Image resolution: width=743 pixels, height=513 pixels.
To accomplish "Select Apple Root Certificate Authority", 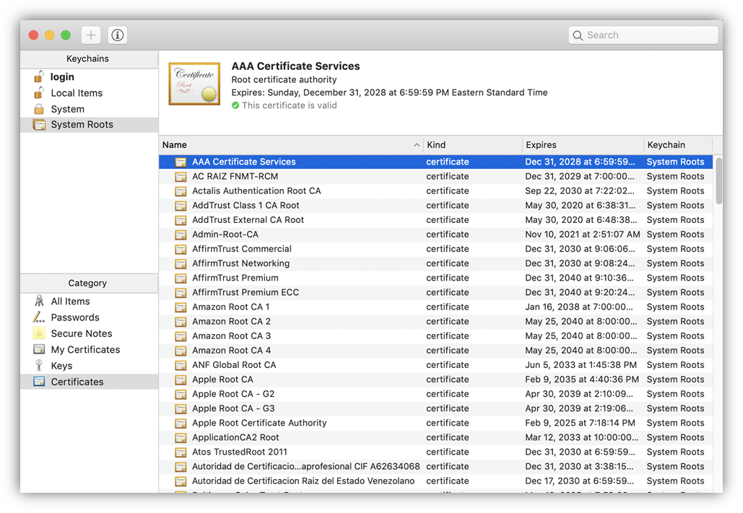I will coord(435,423).
